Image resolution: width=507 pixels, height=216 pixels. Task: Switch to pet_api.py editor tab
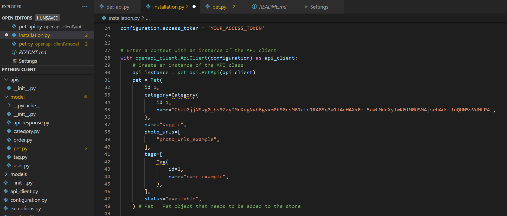pos(117,7)
